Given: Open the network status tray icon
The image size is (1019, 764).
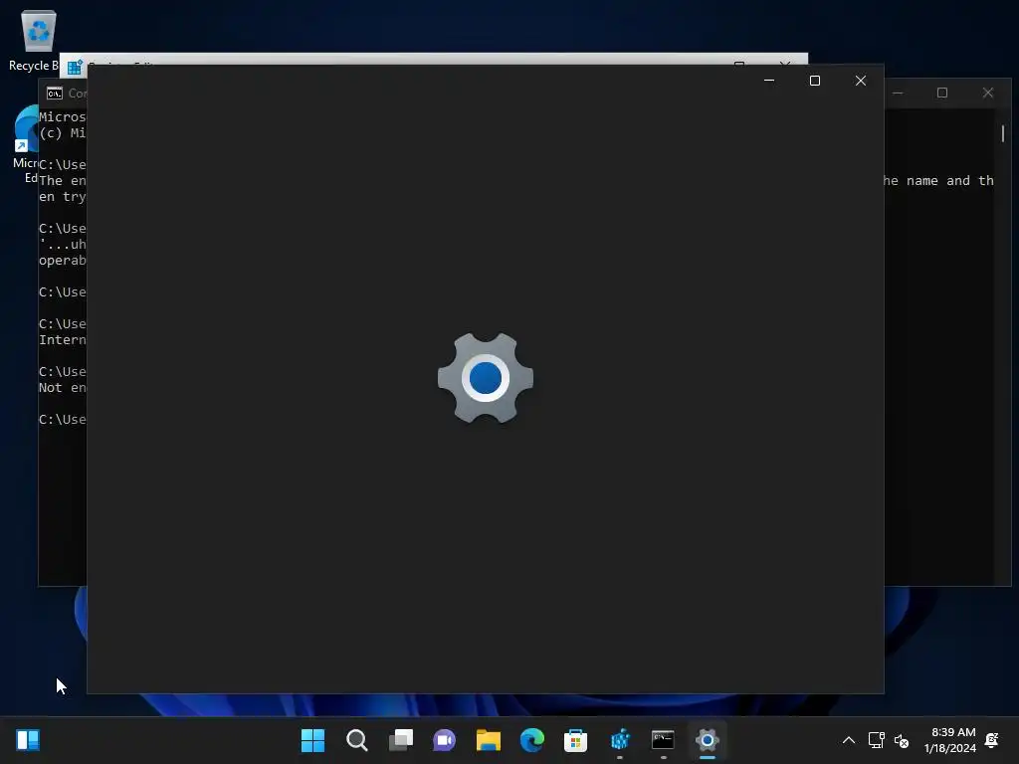Looking at the screenshot, I should [876, 740].
